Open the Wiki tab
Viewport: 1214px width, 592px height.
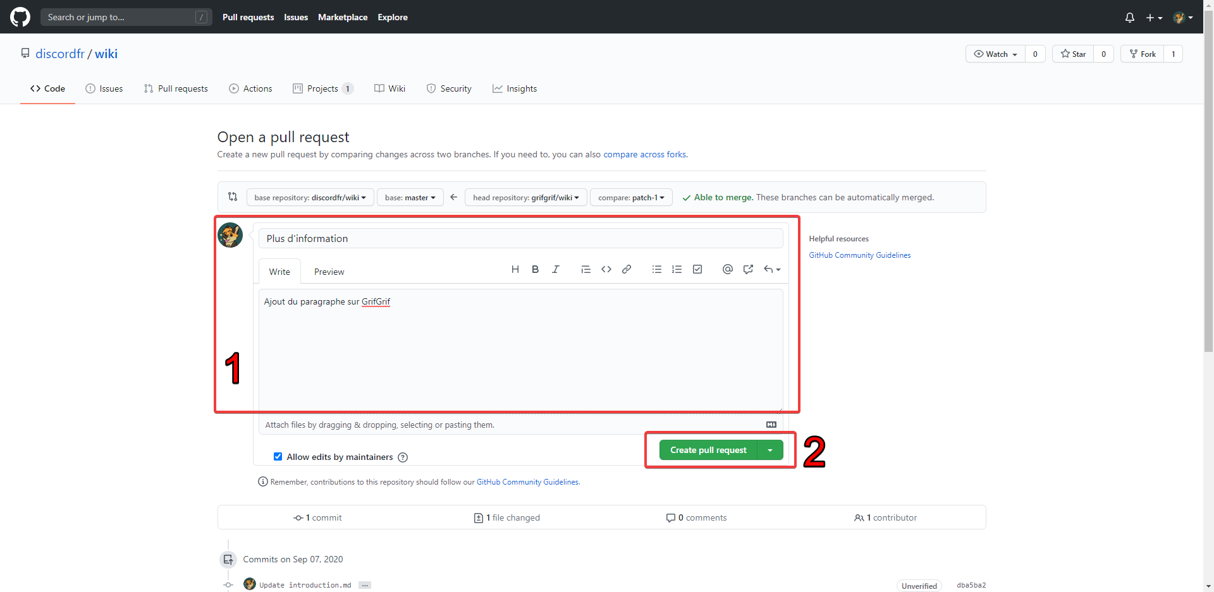point(389,88)
